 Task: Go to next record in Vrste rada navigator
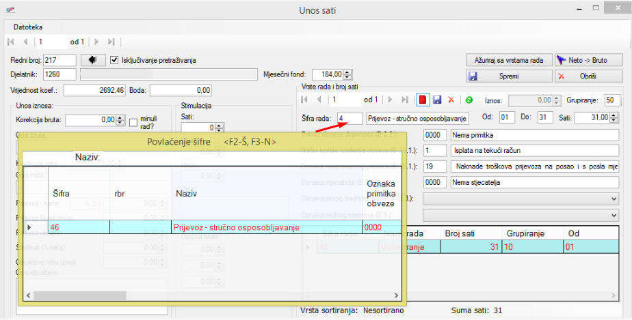tap(391, 100)
